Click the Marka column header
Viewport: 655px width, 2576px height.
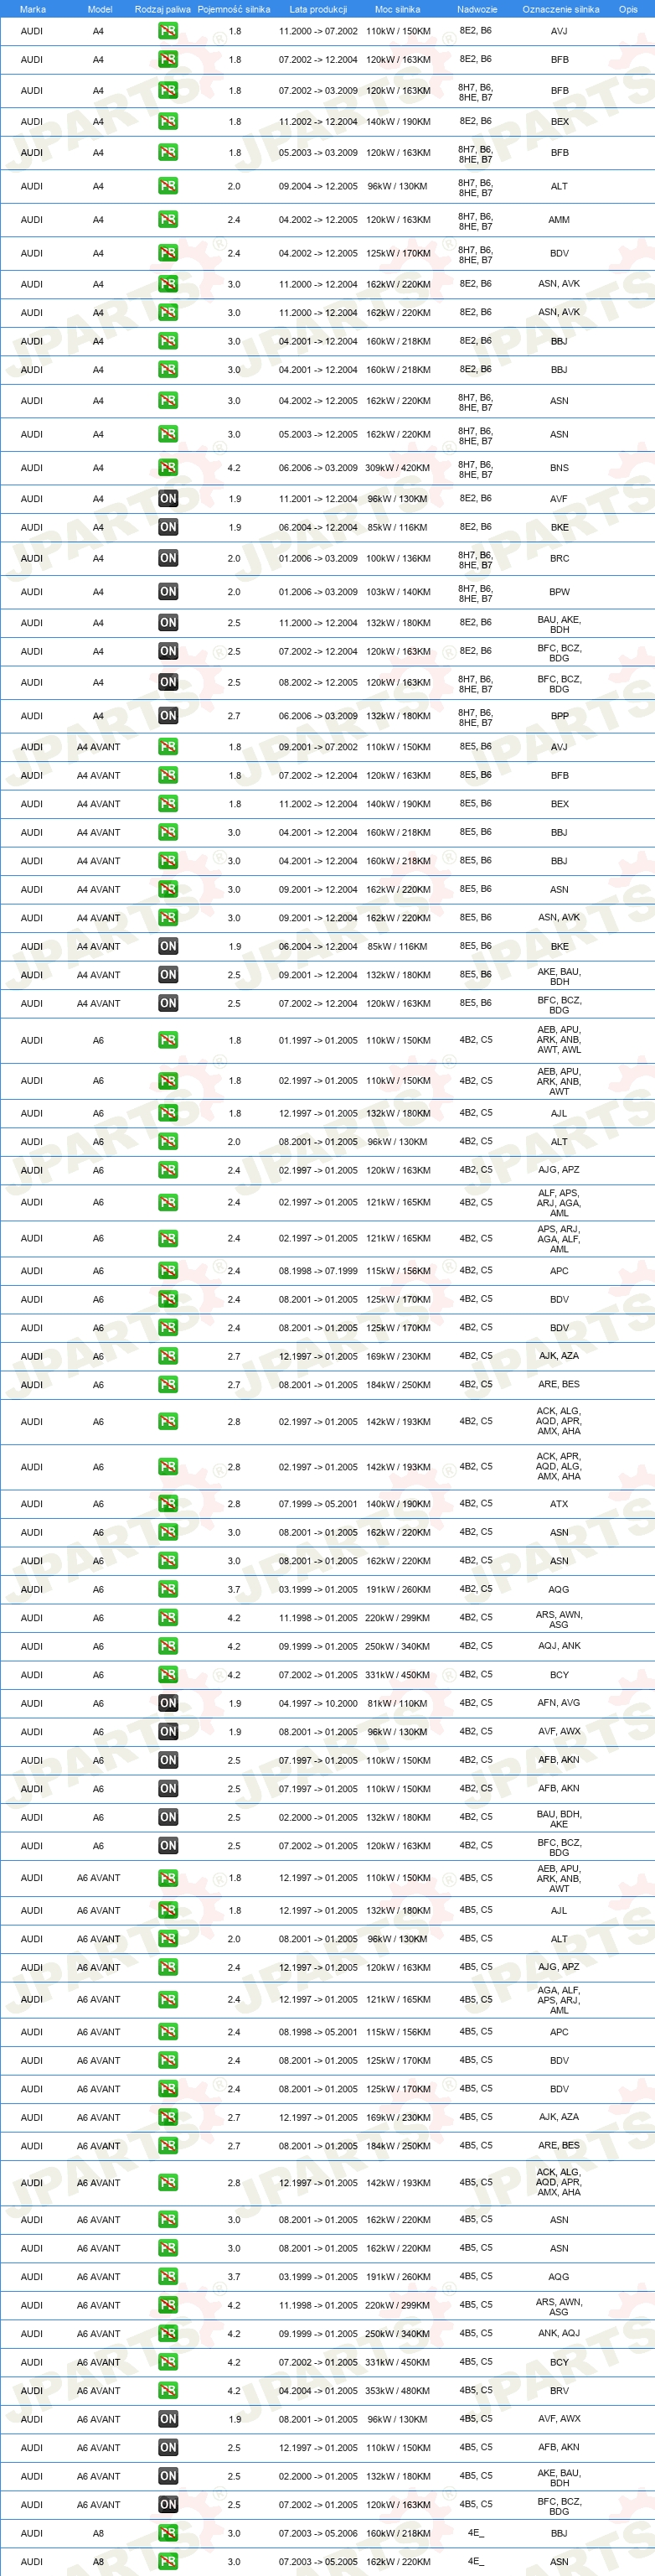coord(32,9)
